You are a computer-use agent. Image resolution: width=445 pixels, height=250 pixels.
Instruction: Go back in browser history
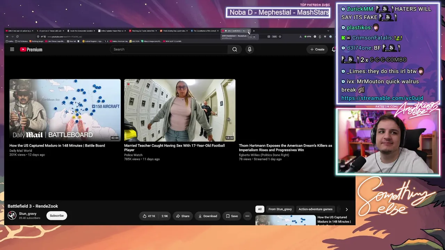7,36
